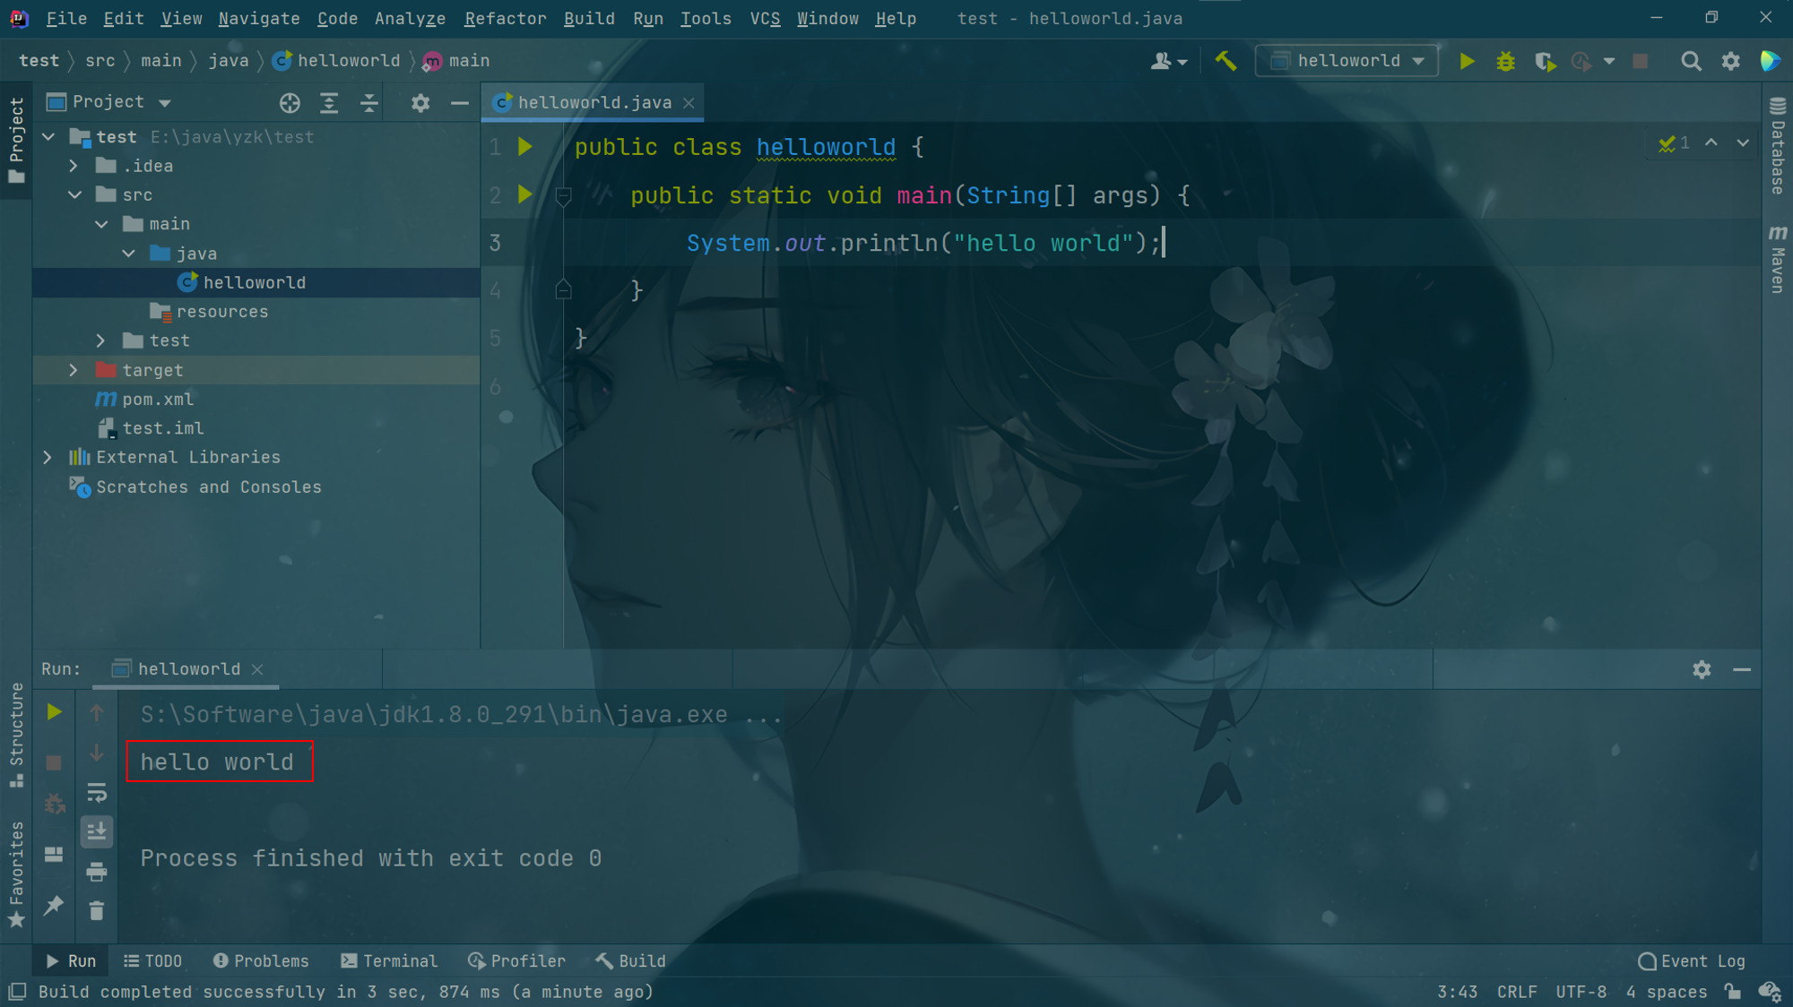Start debugging with the bug icon
The height and width of the screenshot is (1007, 1793).
(1505, 61)
